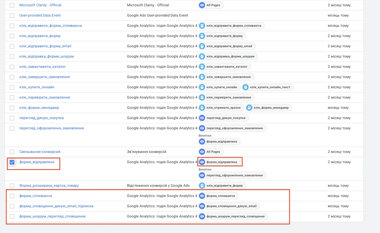Open форма_відправлена exception chip under перегляд_оформлення_замовлення
Screen dimensions: 380x233
pyautogui.click(x=219, y=142)
